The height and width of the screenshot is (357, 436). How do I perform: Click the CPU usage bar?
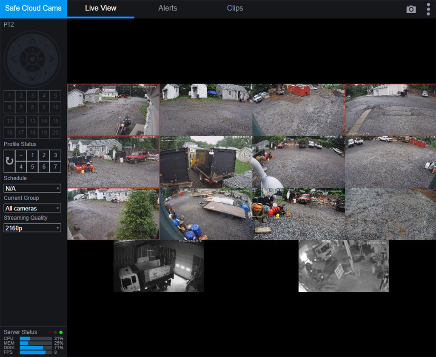point(36,338)
